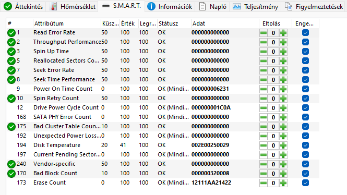Increase offset for Drive Power Cycle Count
The height and width of the screenshot is (195, 347).
pos(283,108)
